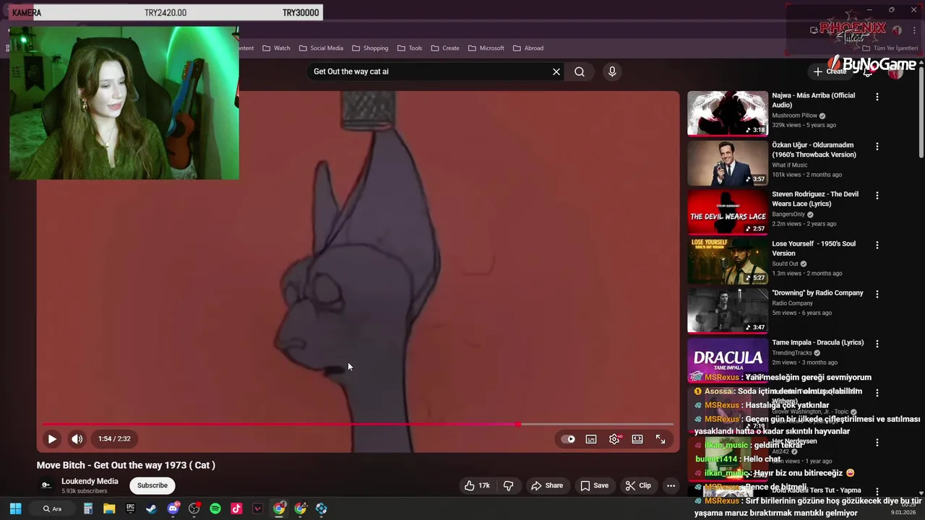Click the red progress bar scrubber handle
Screen dimensions: 925x520
pos(518,425)
